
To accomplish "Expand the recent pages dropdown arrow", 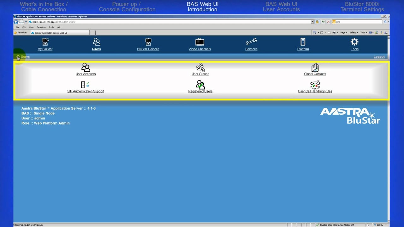I will (26, 22).
